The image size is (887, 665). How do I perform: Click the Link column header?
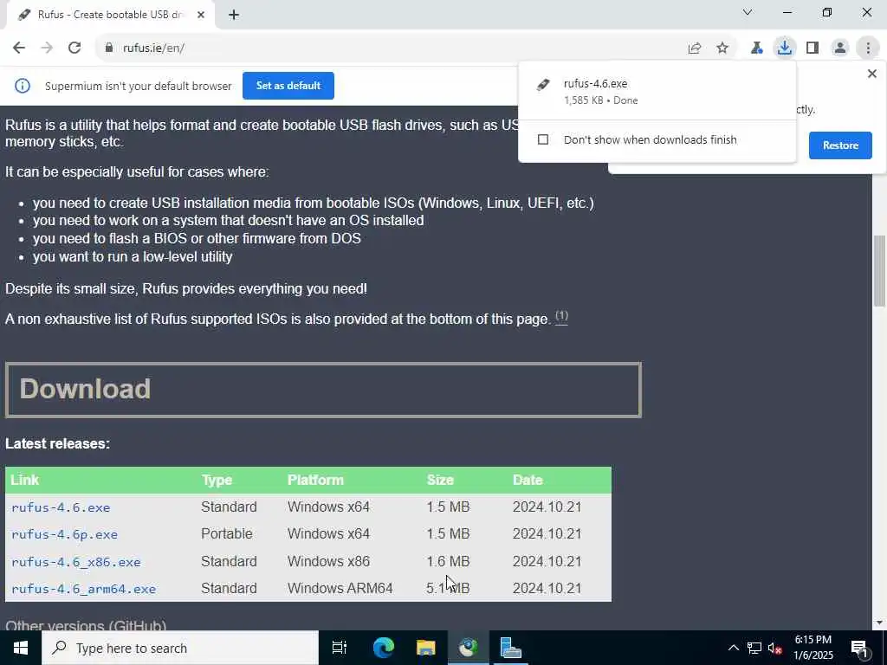[x=25, y=480]
